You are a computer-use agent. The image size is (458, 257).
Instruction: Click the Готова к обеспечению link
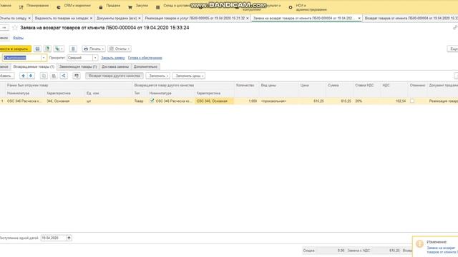pyautogui.click(x=145, y=58)
